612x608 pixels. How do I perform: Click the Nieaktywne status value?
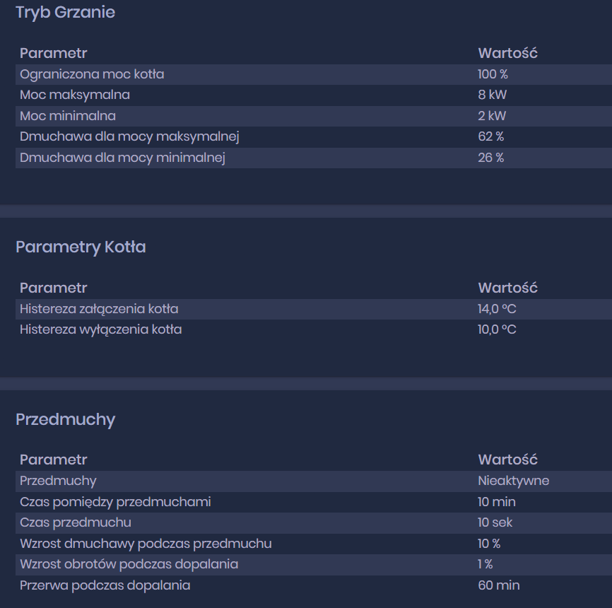point(513,481)
